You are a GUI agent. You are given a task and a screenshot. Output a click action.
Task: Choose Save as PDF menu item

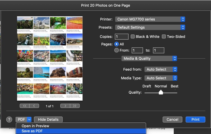(81, 131)
